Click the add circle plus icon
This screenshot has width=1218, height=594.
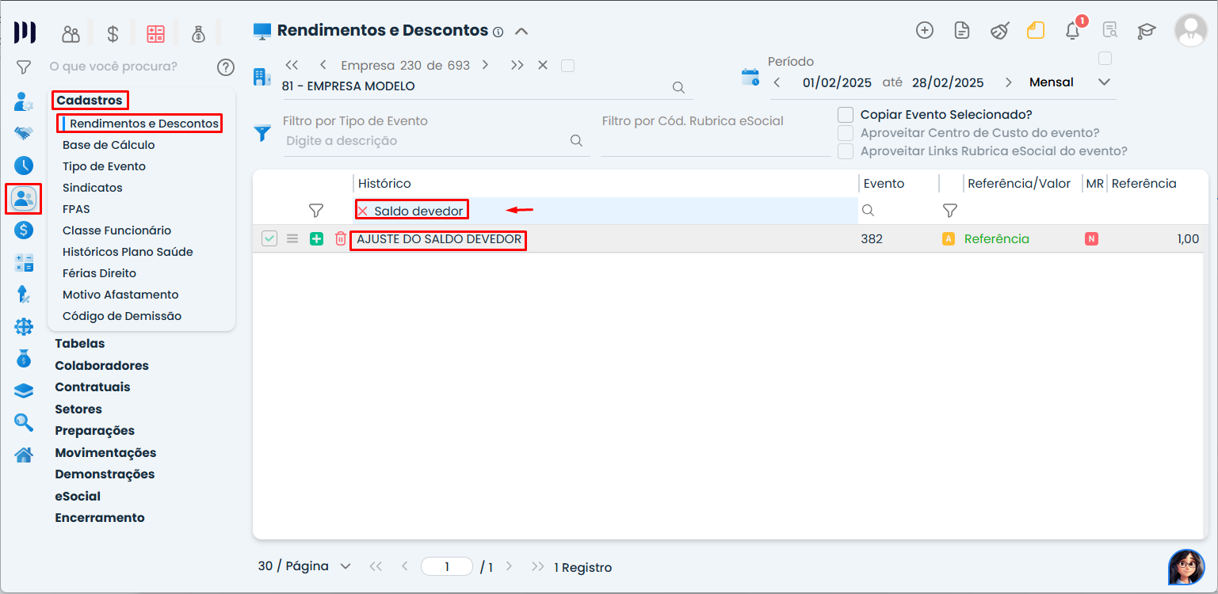[x=924, y=31]
